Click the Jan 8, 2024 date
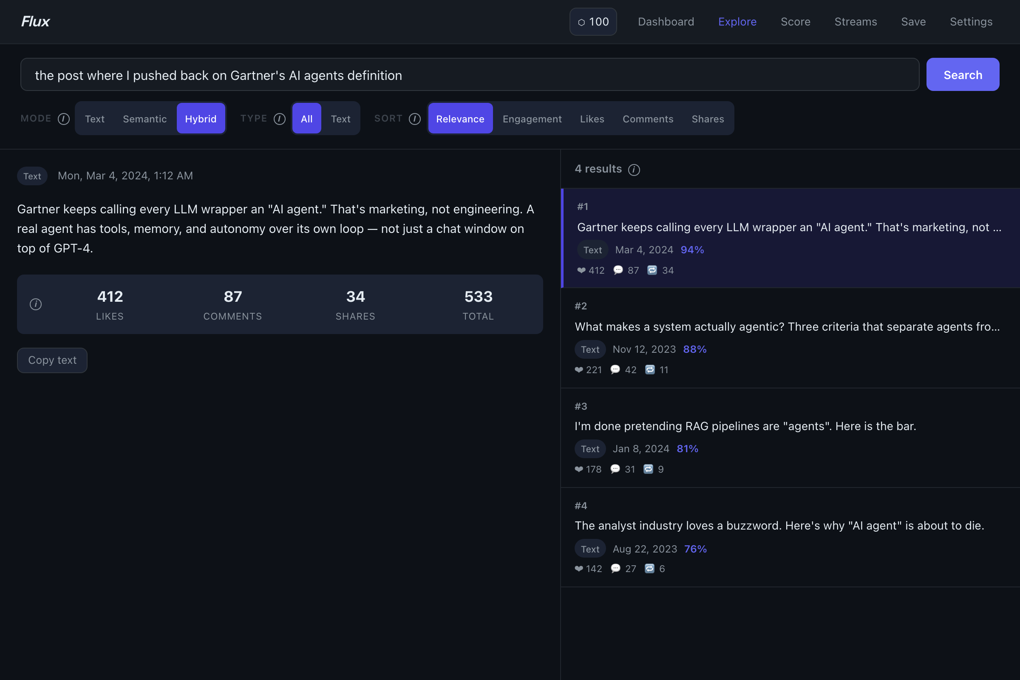Image resolution: width=1020 pixels, height=680 pixels. pos(641,449)
